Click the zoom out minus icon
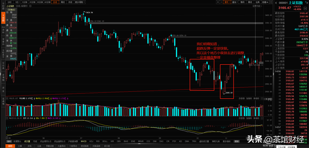Viewport: 309px width, 148px height. 222,2
